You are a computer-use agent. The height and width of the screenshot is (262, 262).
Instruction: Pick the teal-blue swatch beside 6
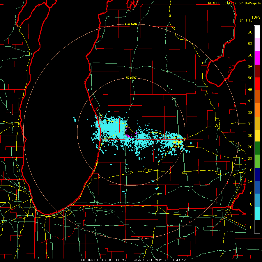(257, 200)
